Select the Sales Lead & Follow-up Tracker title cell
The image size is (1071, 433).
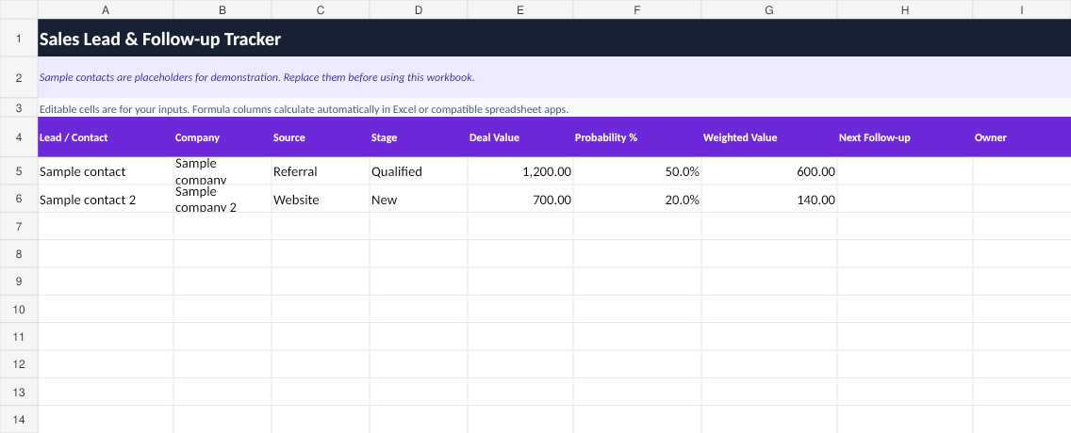tap(554, 39)
